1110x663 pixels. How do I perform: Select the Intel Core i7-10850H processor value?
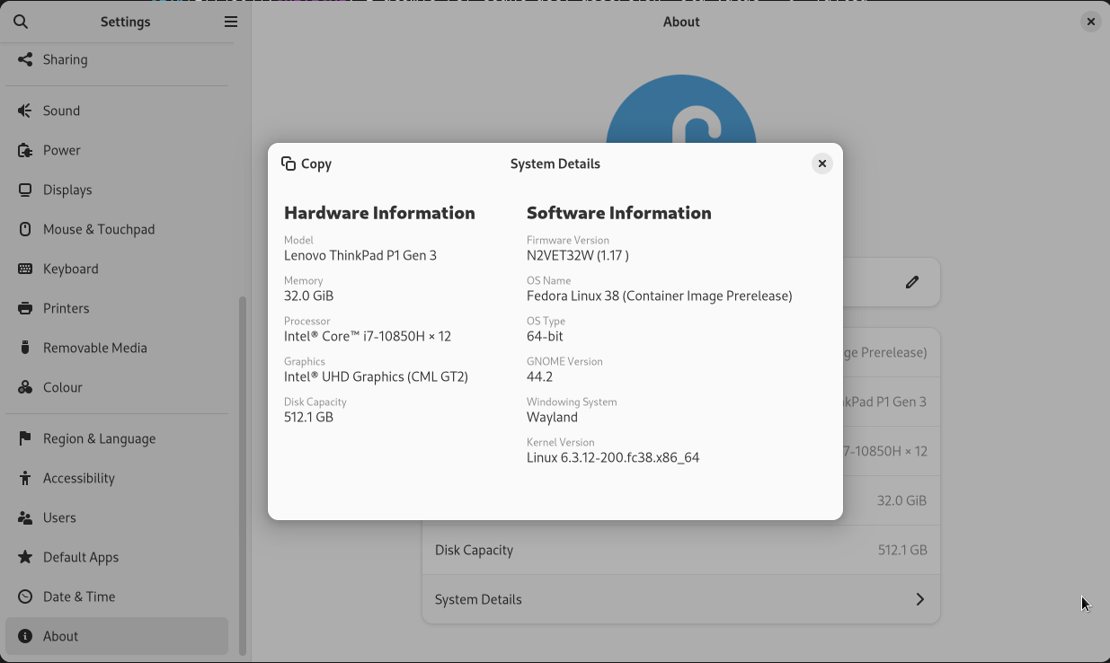click(x=368, y=336)
